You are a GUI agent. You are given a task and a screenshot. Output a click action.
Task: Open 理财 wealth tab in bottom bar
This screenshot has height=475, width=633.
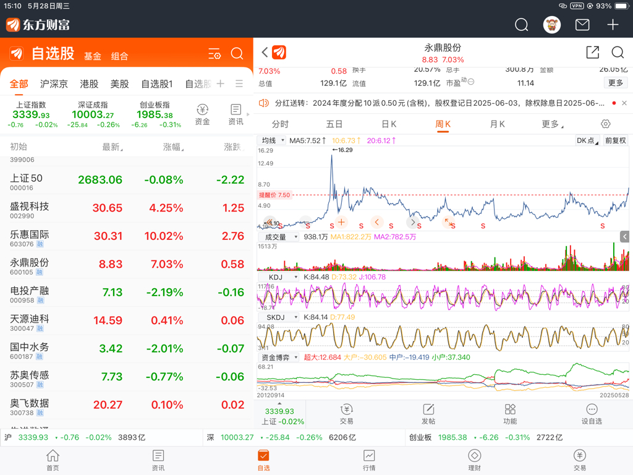[x=474, y=460]
